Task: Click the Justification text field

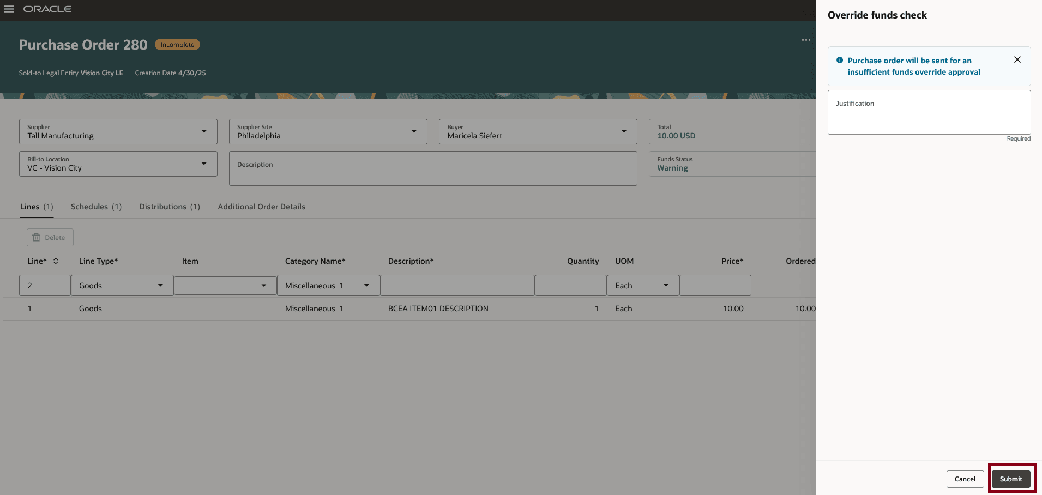Action: pyautogui.click(x=929, y=112)
